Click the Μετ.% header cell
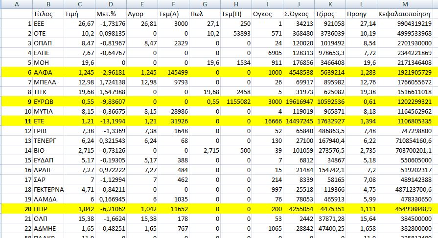438x238 pixels. 111,14
